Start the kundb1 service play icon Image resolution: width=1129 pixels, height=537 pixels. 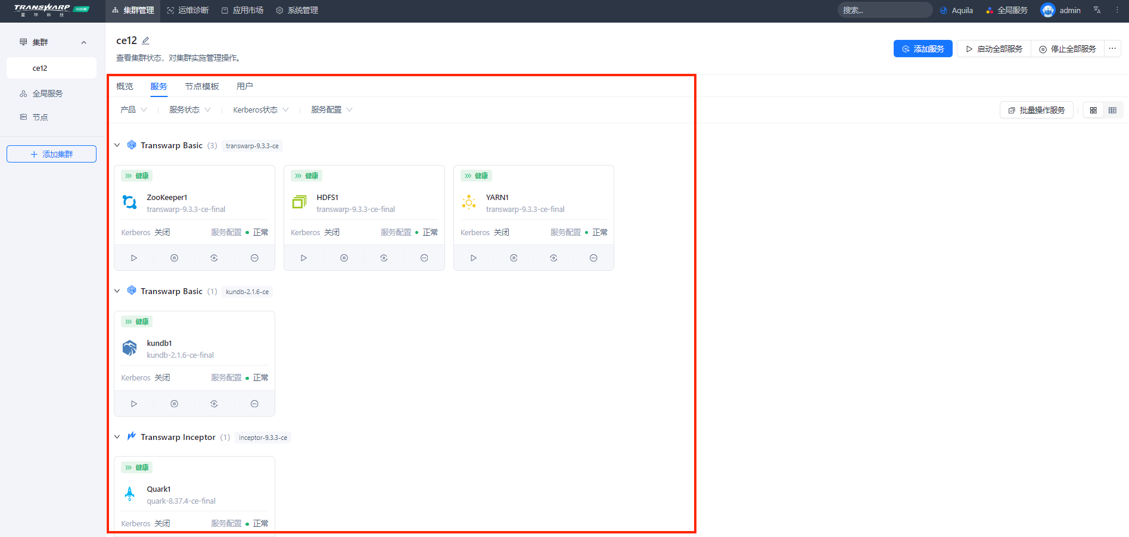coord(134,404)
